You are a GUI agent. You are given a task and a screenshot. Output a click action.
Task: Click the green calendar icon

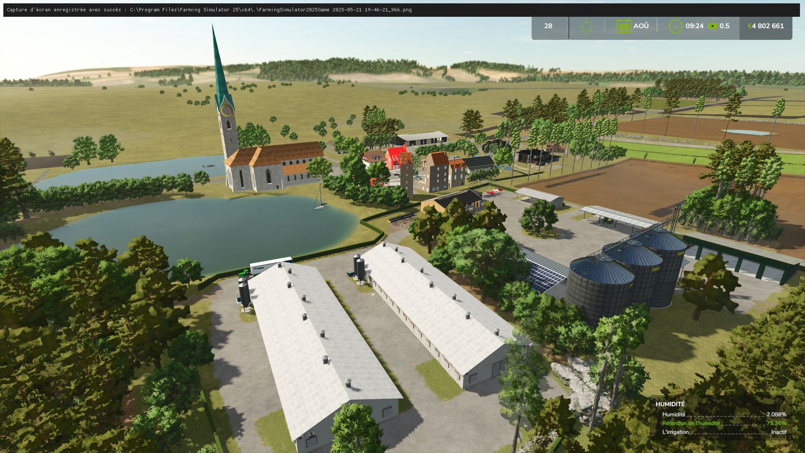[x=623, y=26]
